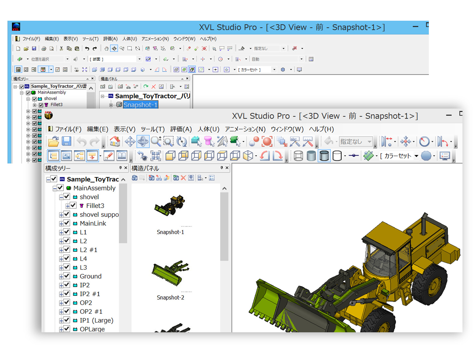The height and width of the screenshot is (353, 476).
Task: Open the アニメーション(N) menu in front window
Action: (245, 129)
